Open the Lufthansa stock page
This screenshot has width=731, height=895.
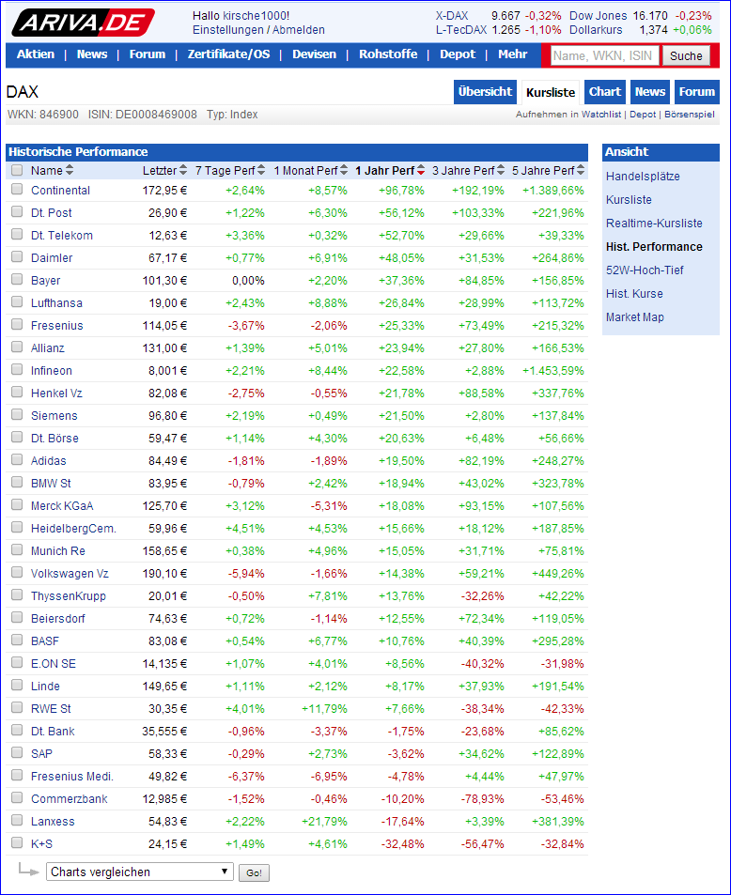point(54,302)
